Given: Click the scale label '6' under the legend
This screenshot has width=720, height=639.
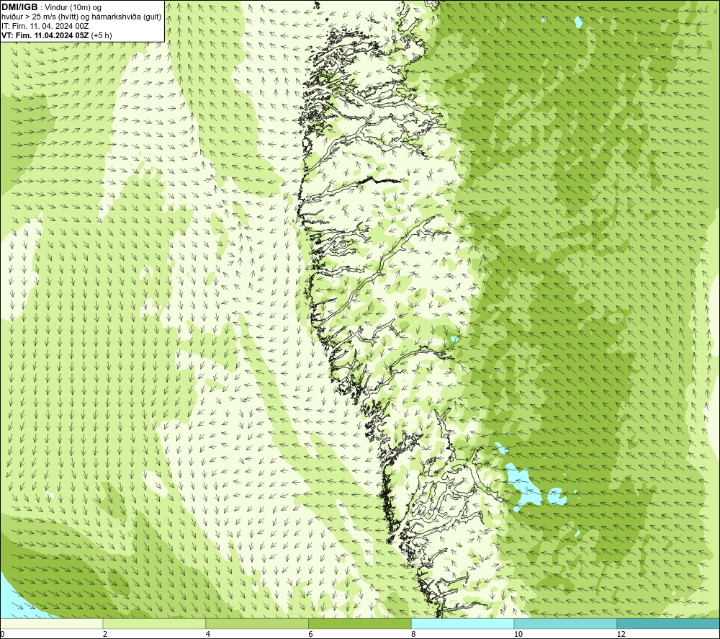Looking at the screenshot, I should tap(311, 635).
